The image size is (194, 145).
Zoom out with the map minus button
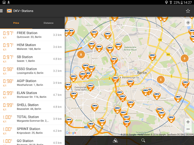188,129
